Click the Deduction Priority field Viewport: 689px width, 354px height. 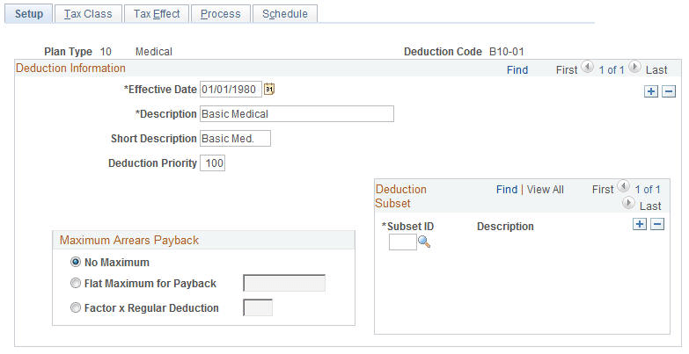click(213, 163)
